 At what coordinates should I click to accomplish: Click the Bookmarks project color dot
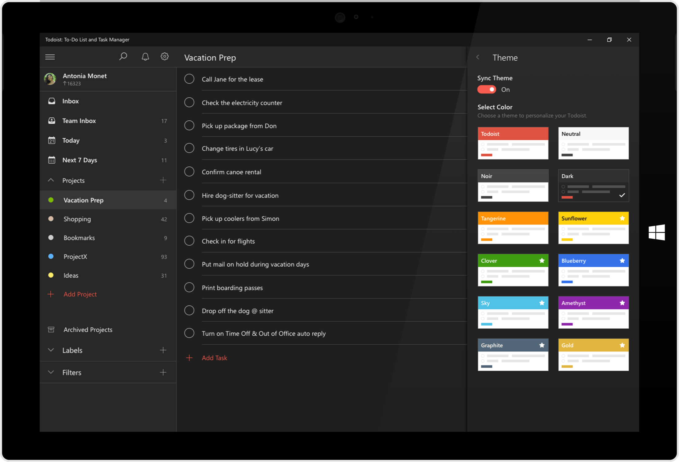pos(51,237)
